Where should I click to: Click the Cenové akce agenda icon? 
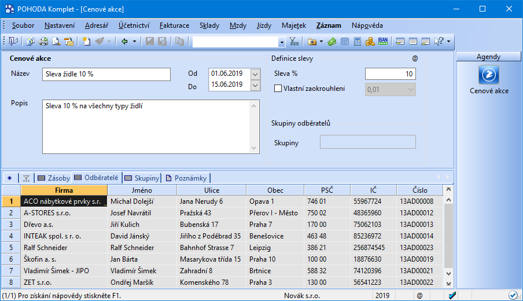[x=489, y=75]
